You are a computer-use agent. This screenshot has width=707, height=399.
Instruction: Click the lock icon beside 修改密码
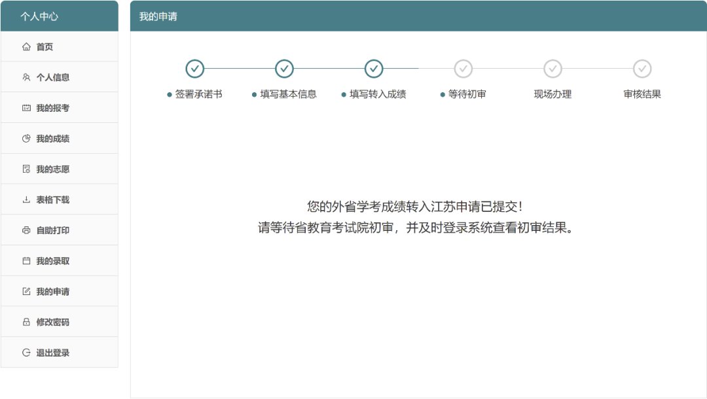[x=26, y=322]
